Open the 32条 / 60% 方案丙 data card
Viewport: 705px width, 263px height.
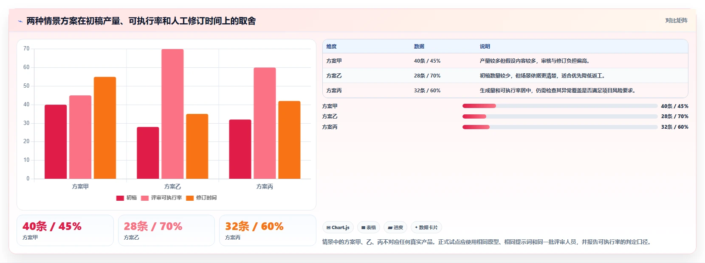pos(268,230)
